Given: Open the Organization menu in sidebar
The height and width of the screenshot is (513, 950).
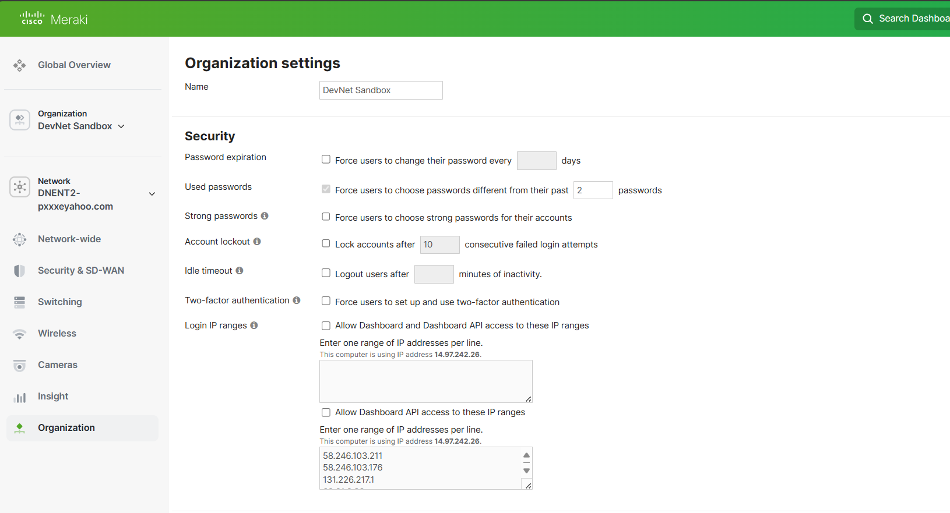Looking at the screenshot, I should click(66, 428).
